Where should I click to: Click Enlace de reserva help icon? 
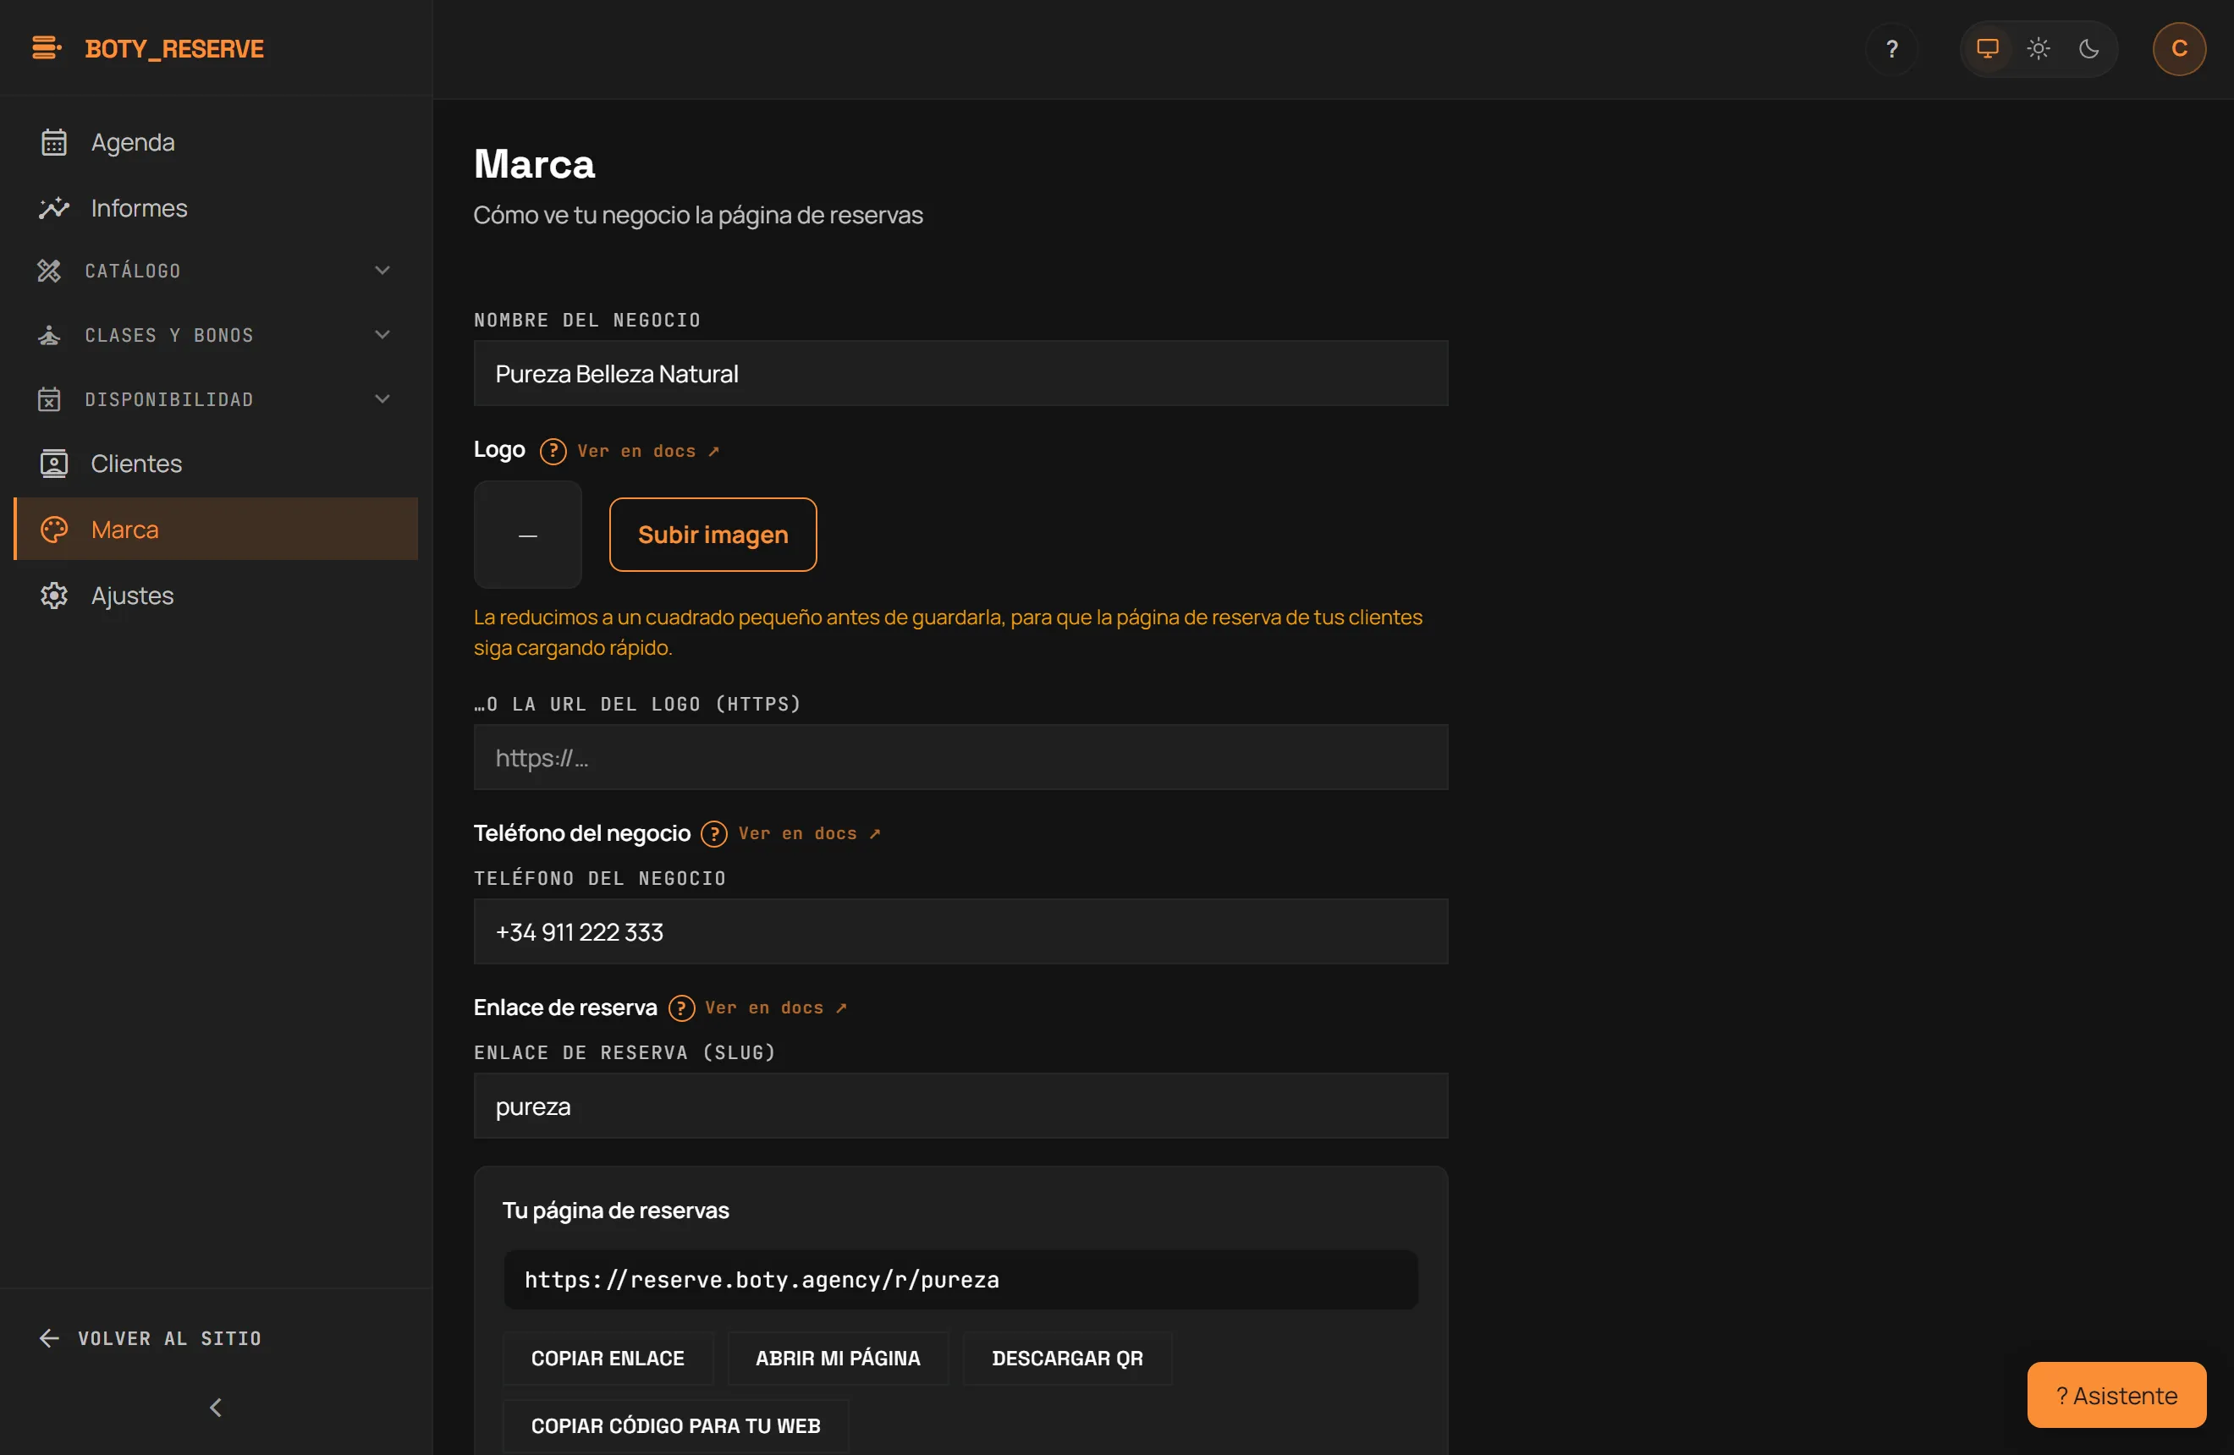tap(680, 1008)
